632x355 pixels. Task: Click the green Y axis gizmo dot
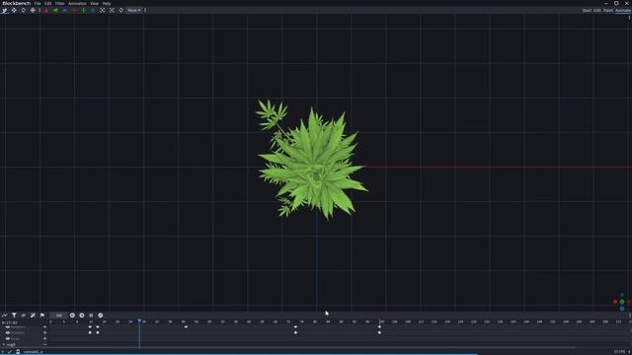point(622,302)
